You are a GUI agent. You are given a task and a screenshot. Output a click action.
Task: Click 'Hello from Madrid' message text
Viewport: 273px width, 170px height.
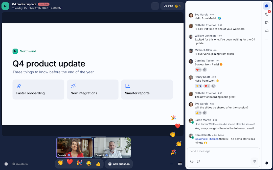point(208,18)
